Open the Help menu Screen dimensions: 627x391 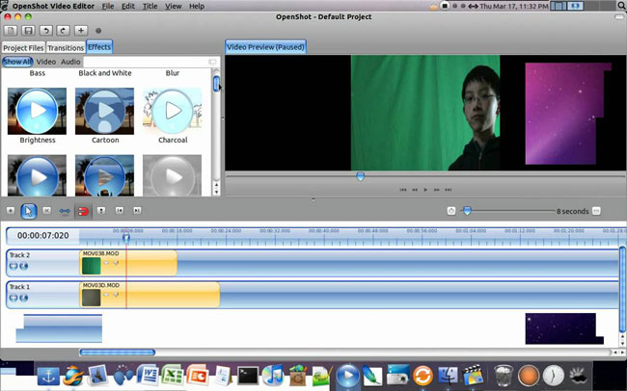click(x=197, y=6)
